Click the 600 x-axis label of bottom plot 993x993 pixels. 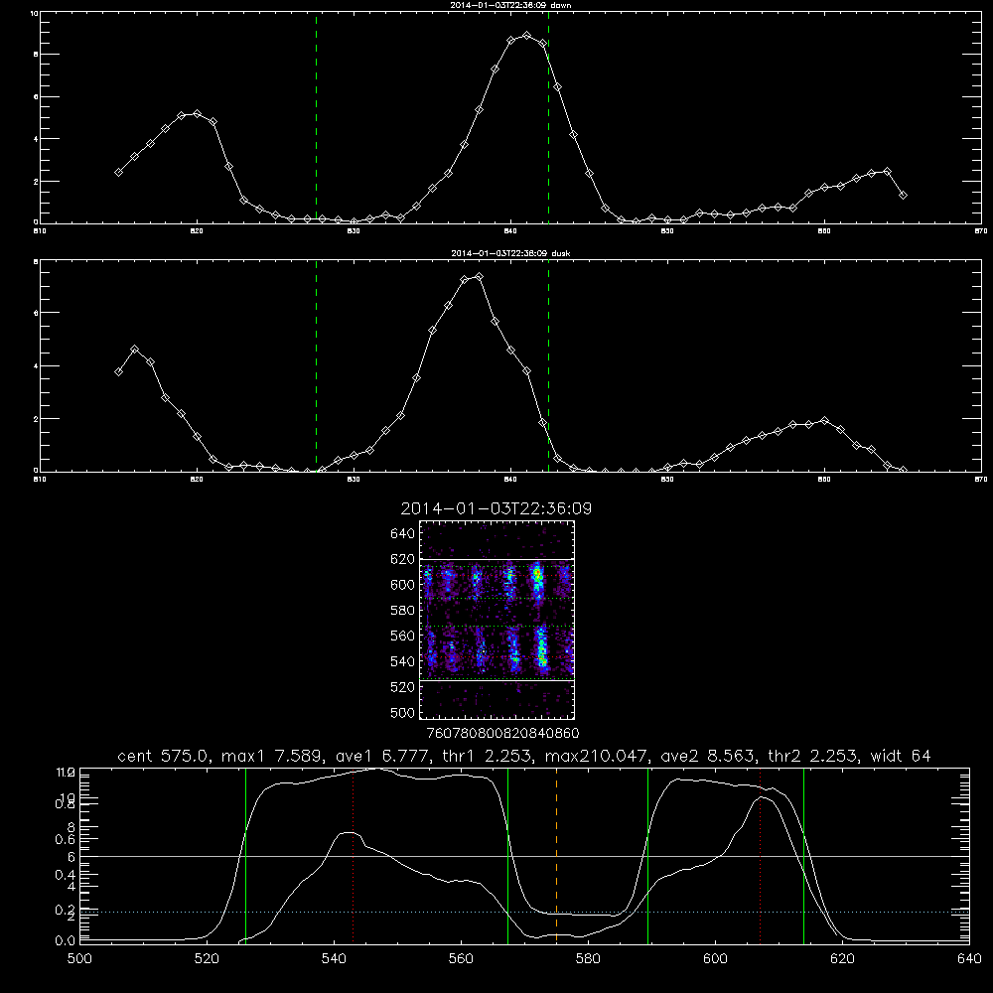(x=715, y=959)
